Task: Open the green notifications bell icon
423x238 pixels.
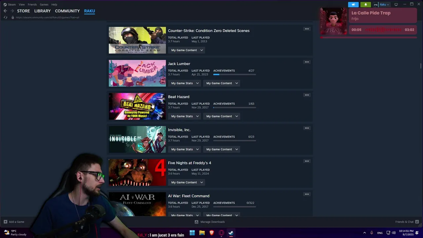Action: point(365,5)
